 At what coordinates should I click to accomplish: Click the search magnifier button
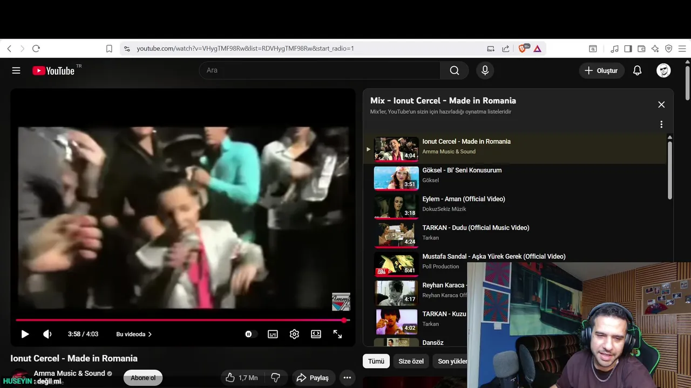click(x=455, y=71)
